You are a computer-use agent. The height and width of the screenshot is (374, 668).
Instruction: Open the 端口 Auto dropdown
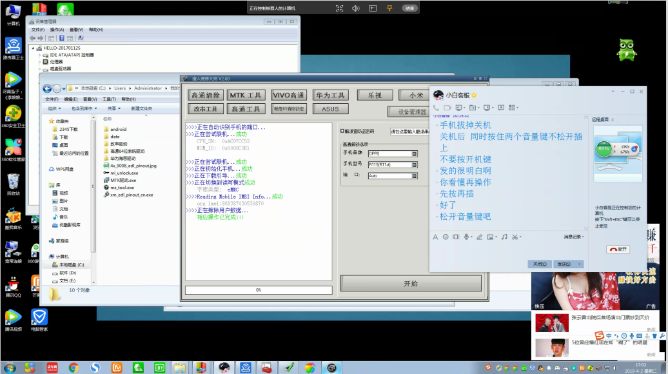414,176
